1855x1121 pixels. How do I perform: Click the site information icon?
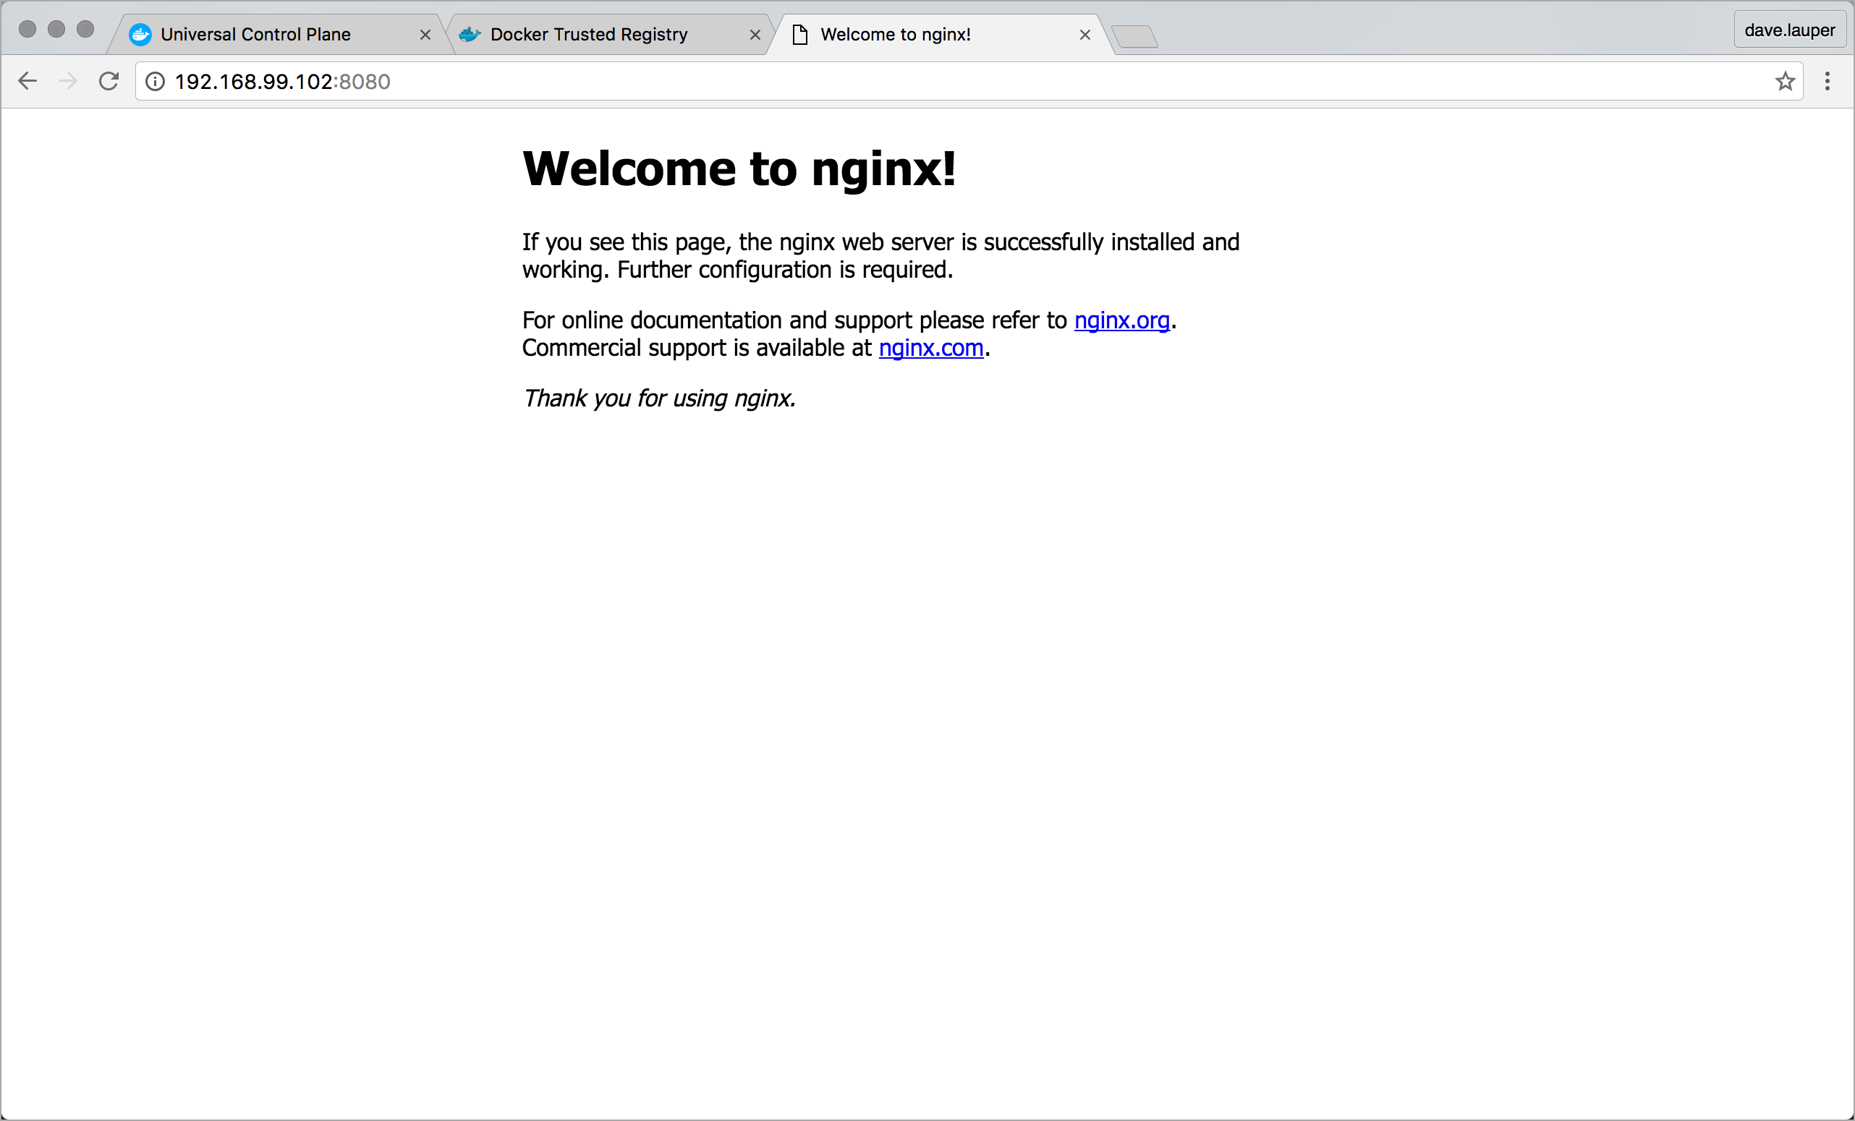[155, 81]
